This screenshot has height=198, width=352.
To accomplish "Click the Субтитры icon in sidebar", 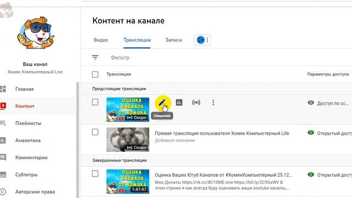I will point(3,175).
